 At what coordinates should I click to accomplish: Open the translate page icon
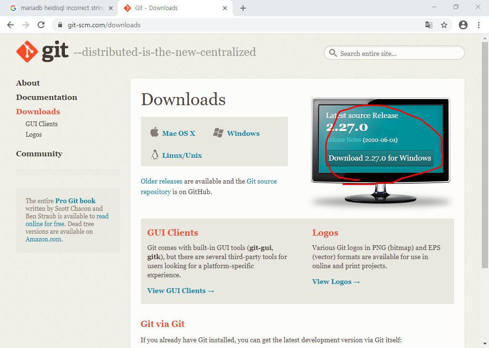click(429, 25)
